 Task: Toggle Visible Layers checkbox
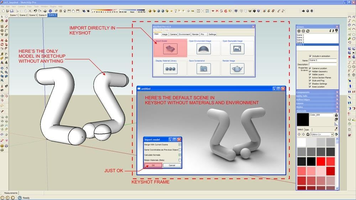[x=310, y=74]
